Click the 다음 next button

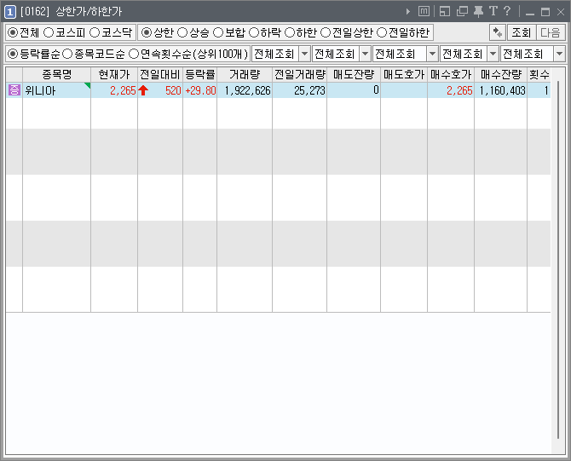coord(551,32)
